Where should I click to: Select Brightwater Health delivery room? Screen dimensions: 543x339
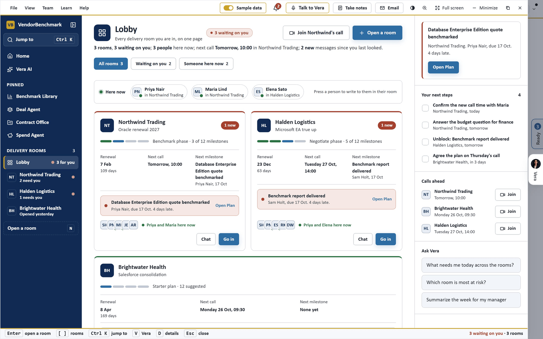pyautogui.click(x=41, y=211)
